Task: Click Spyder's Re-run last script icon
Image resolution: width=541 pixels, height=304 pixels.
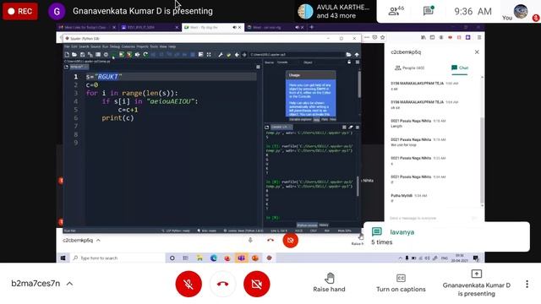Action: pyautogui.click(x=145, y=54)
